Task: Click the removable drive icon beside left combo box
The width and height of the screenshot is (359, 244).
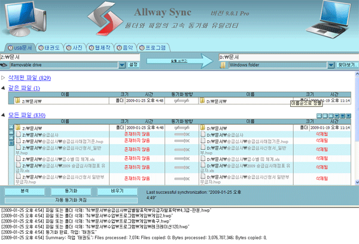Action: click(x=4, y=65)
